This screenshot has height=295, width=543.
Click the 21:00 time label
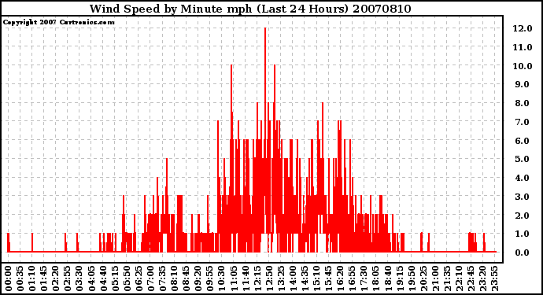pos(435,278)
